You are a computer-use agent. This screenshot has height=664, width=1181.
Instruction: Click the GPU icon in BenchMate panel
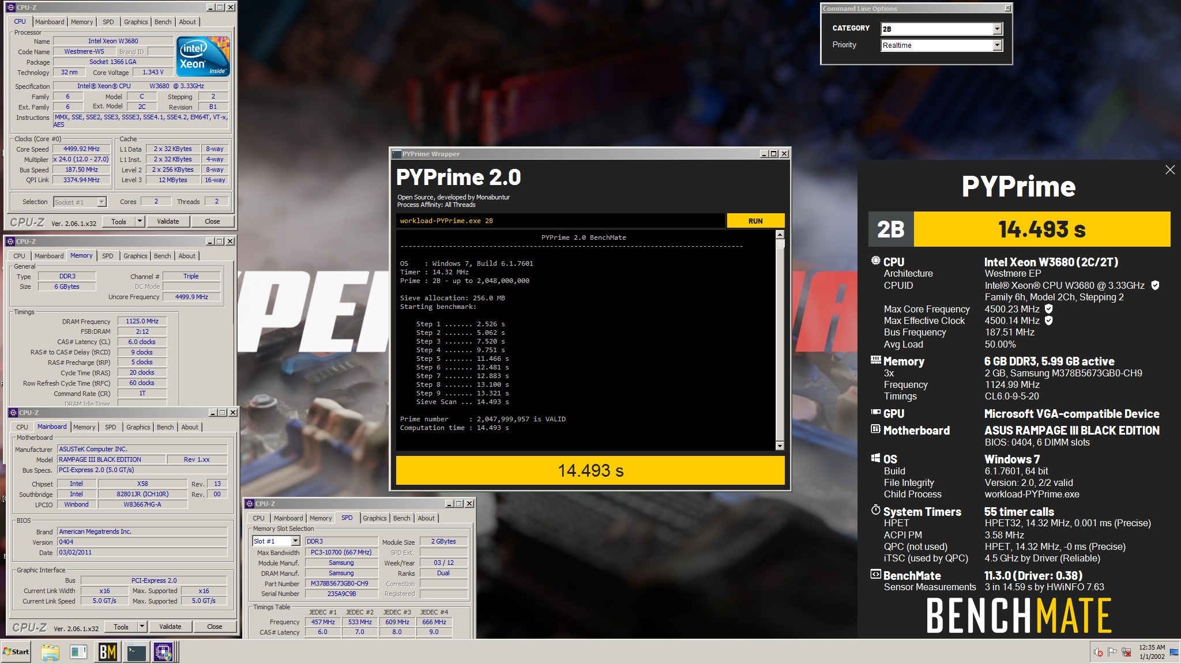point(875,413)
